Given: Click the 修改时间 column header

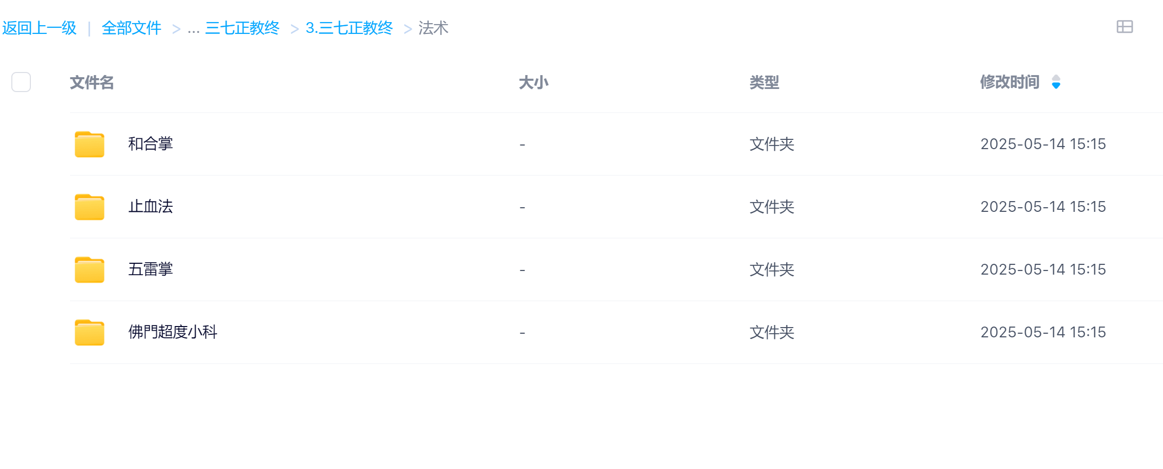Looking at the screenshot, I should [1010, 82].
